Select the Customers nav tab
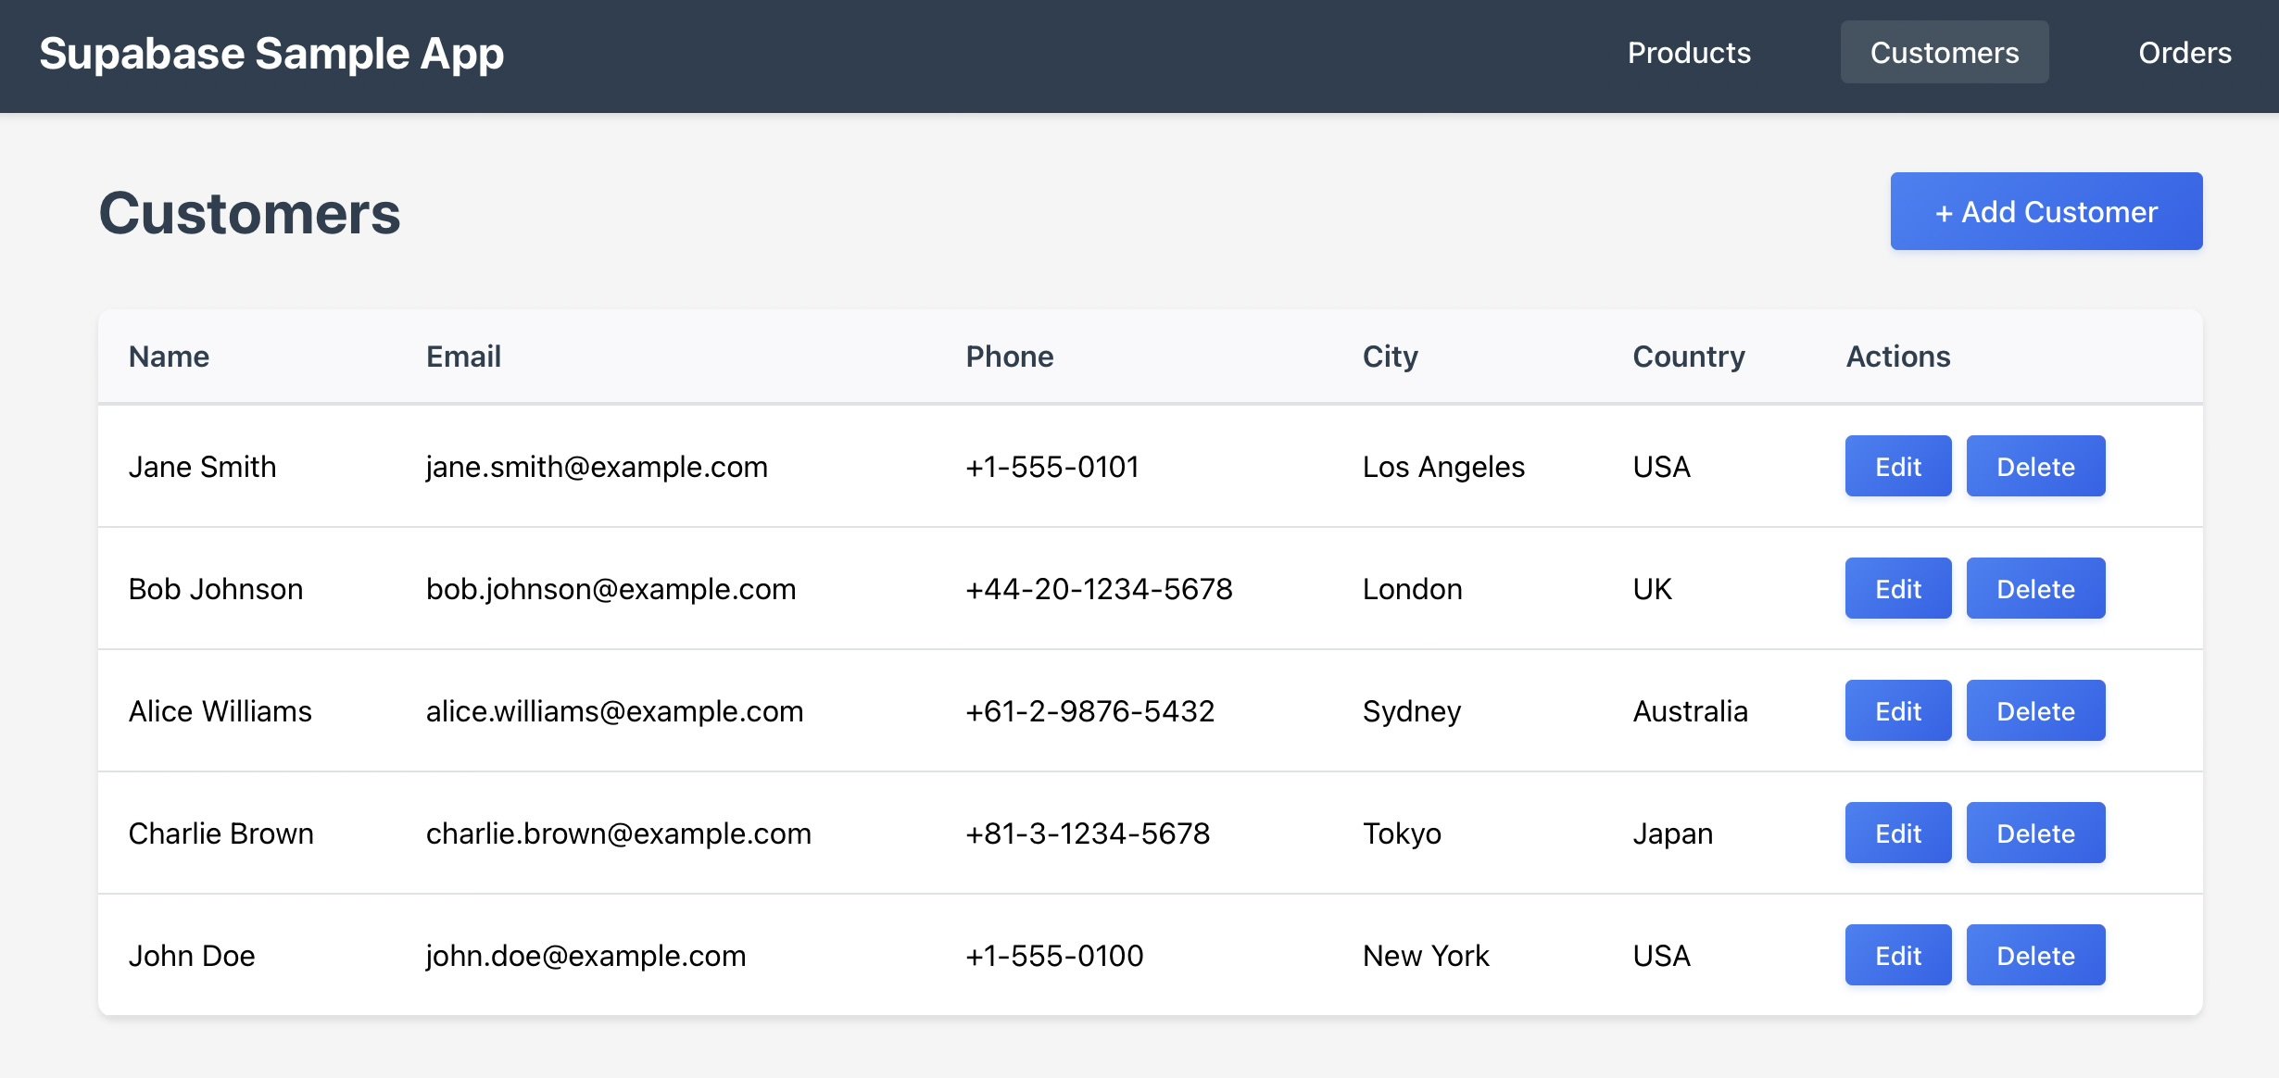 click(1944, 53)
